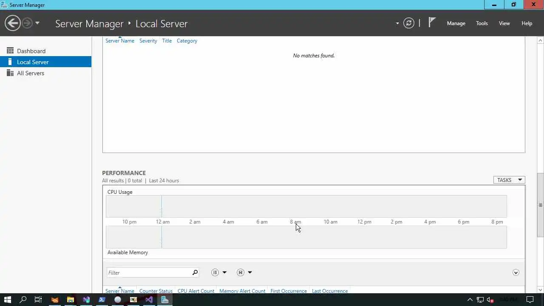
Task: Click the back navigation arrow
Action: pyautogui.click(x=13, y=23)
